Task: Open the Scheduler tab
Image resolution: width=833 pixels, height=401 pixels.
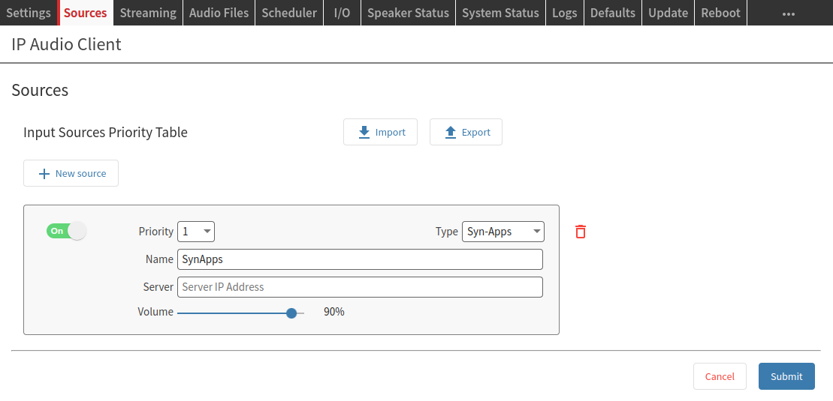Action: point(289,13)
